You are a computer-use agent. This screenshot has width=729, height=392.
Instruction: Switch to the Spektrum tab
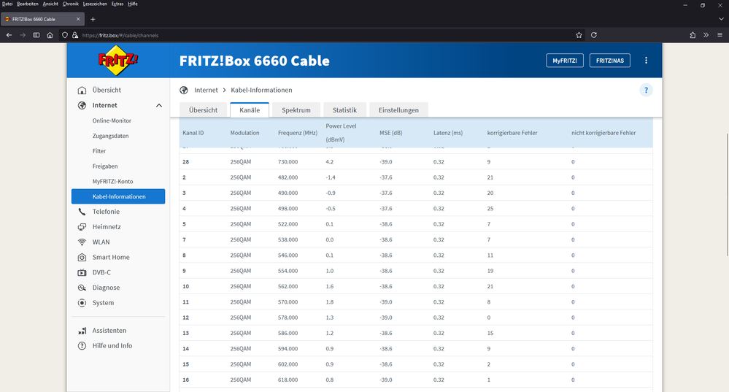(x=296, y=110)
